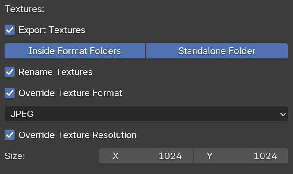Click the Export Textures label text
Screen dimensions: 293x174
52,30
